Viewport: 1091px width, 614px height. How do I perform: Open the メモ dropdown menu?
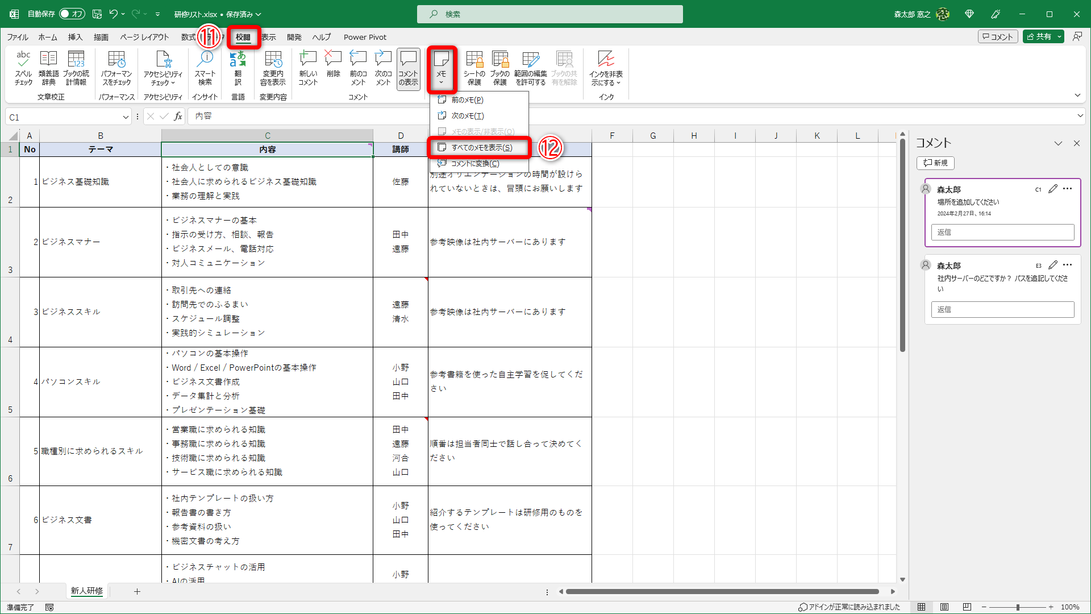coord(442,68)
